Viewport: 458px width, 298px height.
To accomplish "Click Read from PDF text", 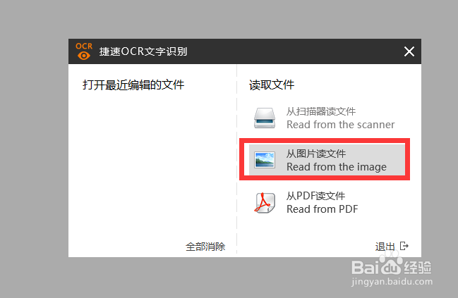I will 323,209.
